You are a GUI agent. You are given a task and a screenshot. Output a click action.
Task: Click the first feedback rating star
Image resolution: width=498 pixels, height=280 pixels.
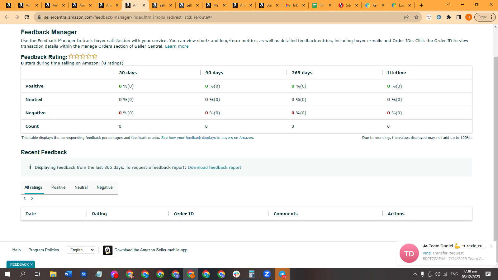(x=71, y=56)
